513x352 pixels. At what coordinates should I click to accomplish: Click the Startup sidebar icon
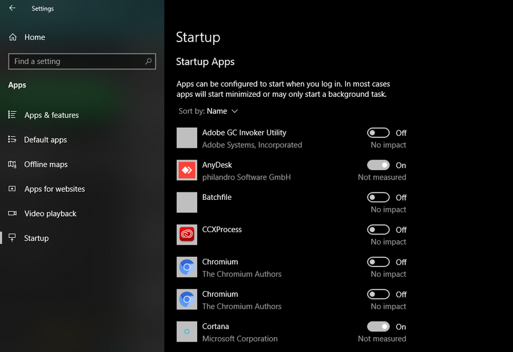click(x=12, y=238)
